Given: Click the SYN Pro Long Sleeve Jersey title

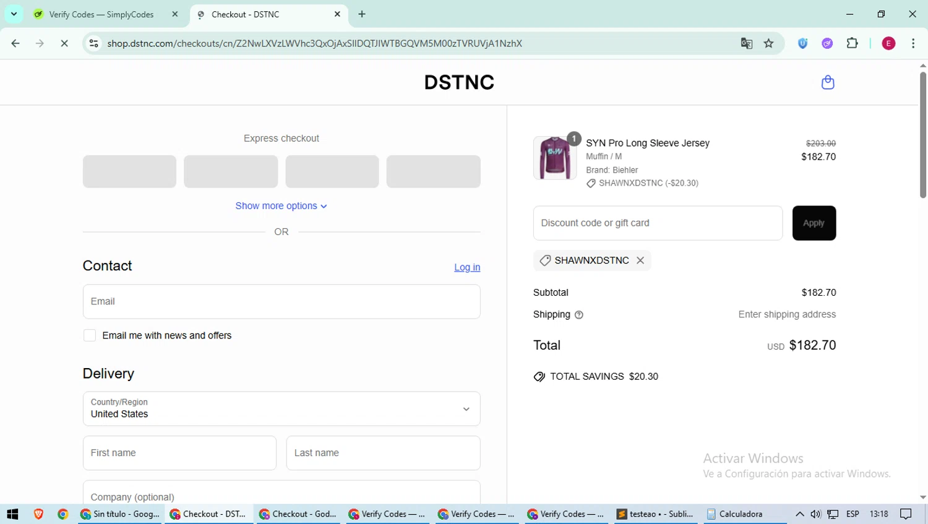Looking at the screenshot, I should click(x=648, y=143).
